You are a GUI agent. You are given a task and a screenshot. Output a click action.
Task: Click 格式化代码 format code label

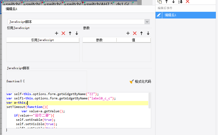click(x=143, y=81)
